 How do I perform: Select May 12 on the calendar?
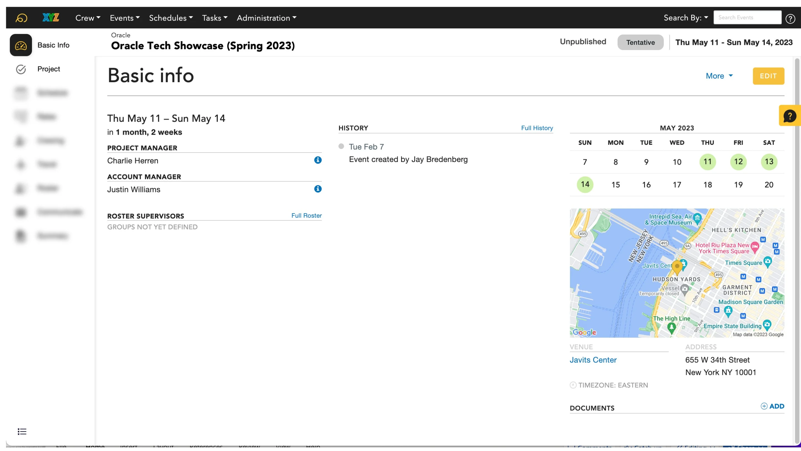[x=738, y=161]
